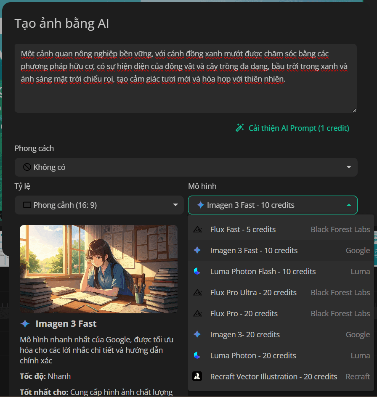Click the Luma label on Luma Photon - 20 credits row

360,355
